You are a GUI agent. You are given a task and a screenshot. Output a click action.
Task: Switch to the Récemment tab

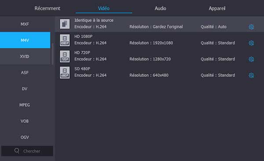pyautogui.click(x=48, y=8)
